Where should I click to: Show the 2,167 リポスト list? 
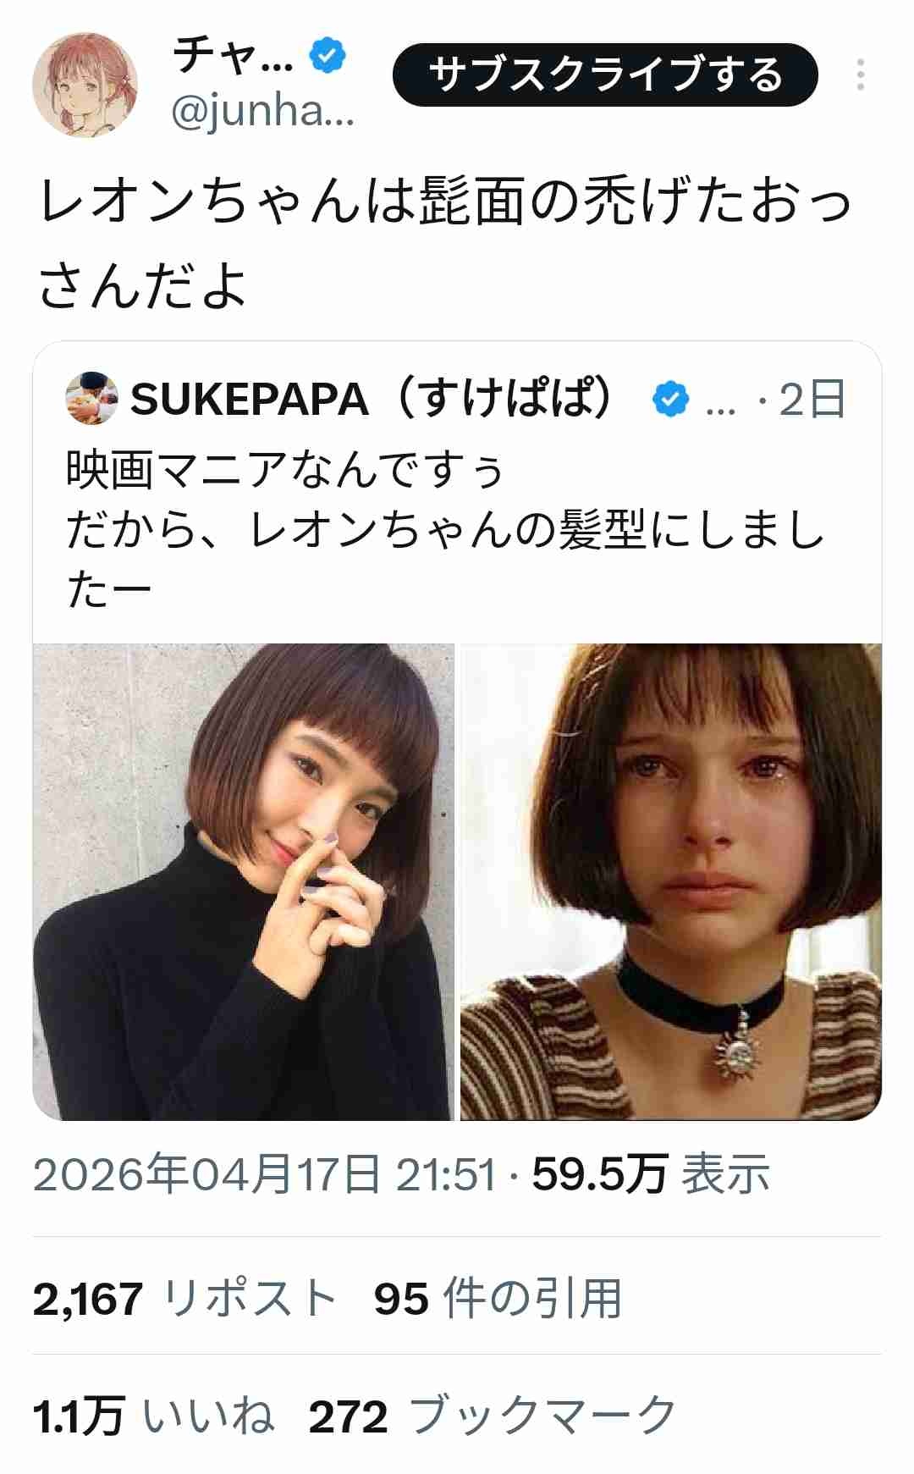coord(185,1298)
